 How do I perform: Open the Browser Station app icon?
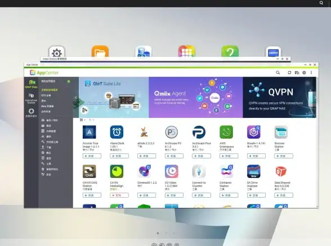point(281,132)
